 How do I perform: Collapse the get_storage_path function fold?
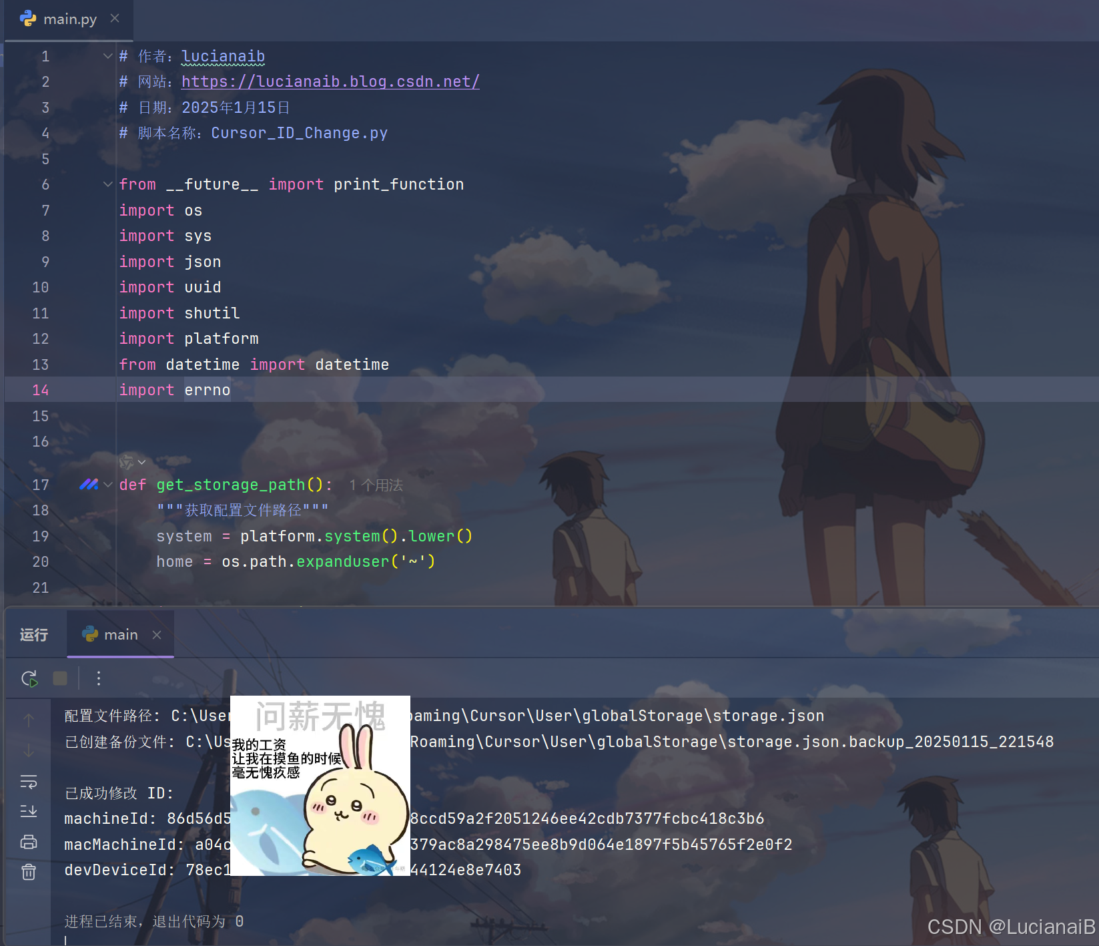[107, 485]
